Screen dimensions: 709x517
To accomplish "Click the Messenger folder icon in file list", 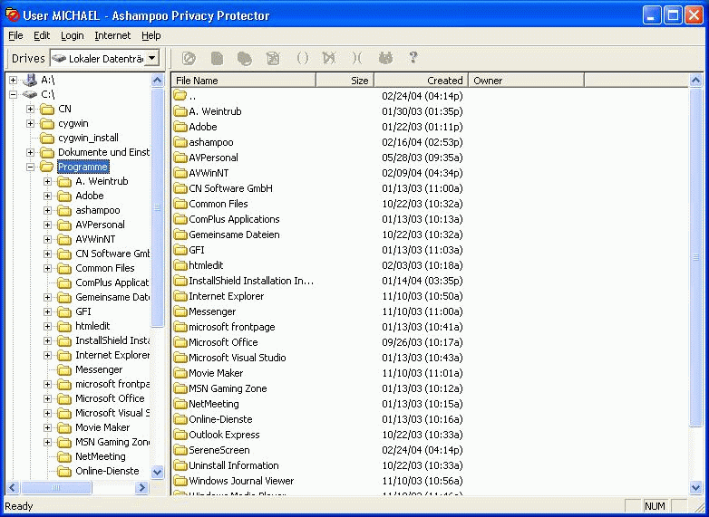I will pyautogui.click(x=180, y=311).
